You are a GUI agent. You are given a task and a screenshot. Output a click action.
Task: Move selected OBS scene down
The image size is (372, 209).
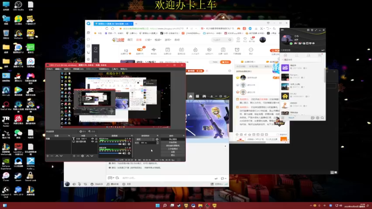point(61,156)
